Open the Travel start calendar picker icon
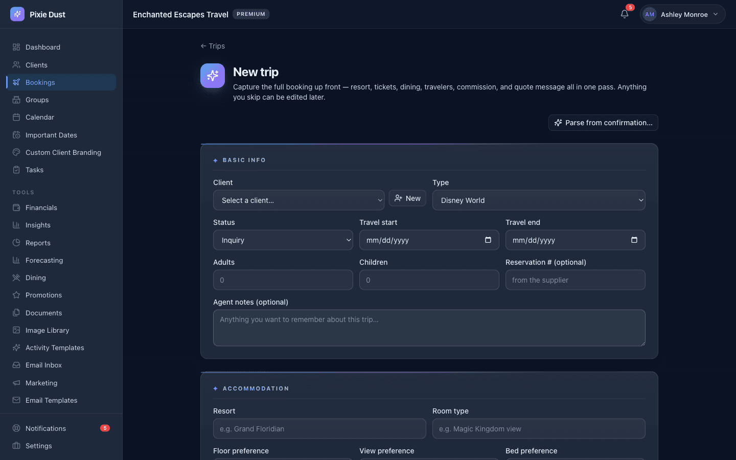This screenshot has width=736, height=460. point(488,240)
